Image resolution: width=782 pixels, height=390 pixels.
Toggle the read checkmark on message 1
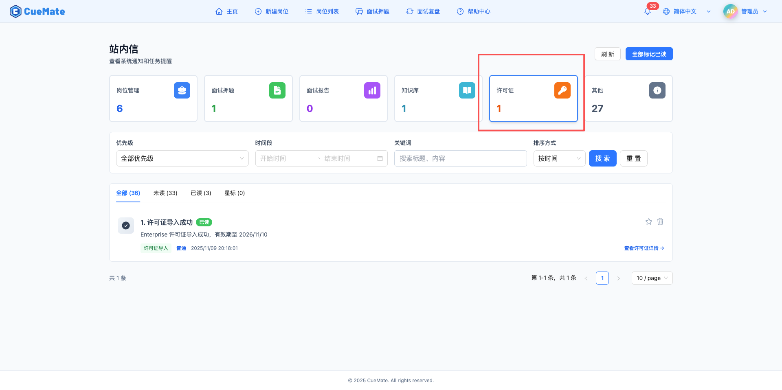126,226
